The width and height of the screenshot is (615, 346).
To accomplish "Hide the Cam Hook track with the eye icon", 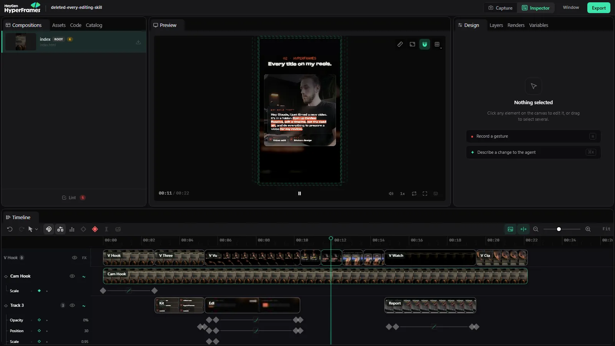I will click(72, 276).
